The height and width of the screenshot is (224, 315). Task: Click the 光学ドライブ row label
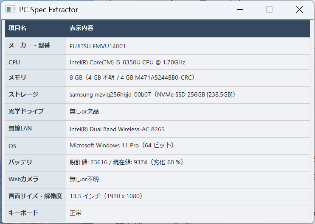point(26,111)
